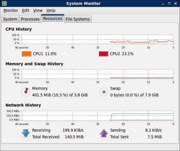Screen dimensions: 180x151
Task: Click the CPU History heading
Action: (18, 29)
